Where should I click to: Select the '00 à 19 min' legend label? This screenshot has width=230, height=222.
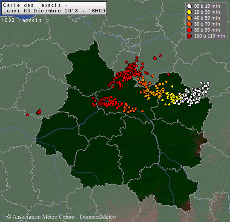tap(207, 6)
